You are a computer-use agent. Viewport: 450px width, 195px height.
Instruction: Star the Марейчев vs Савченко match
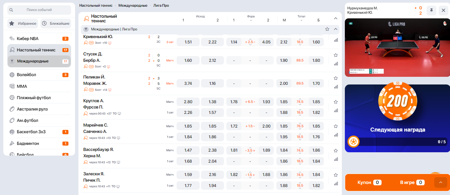pos(336,126)
